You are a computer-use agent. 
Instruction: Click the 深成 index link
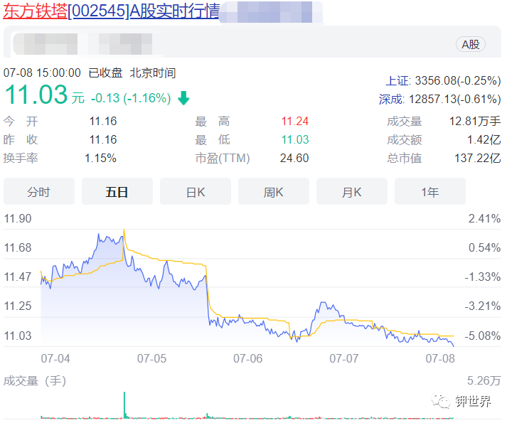click(x=391, y=99)
